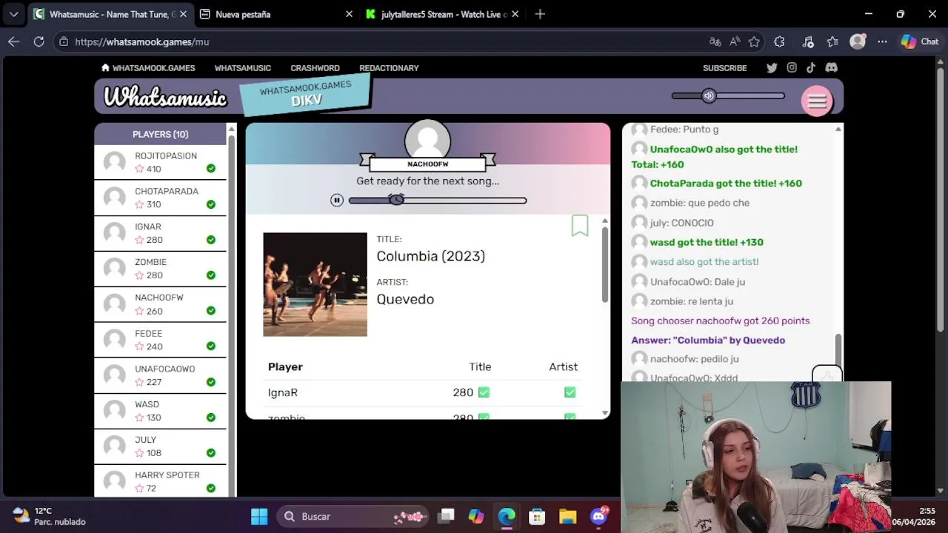Select player ZOMBIE in list

(160, 269)
